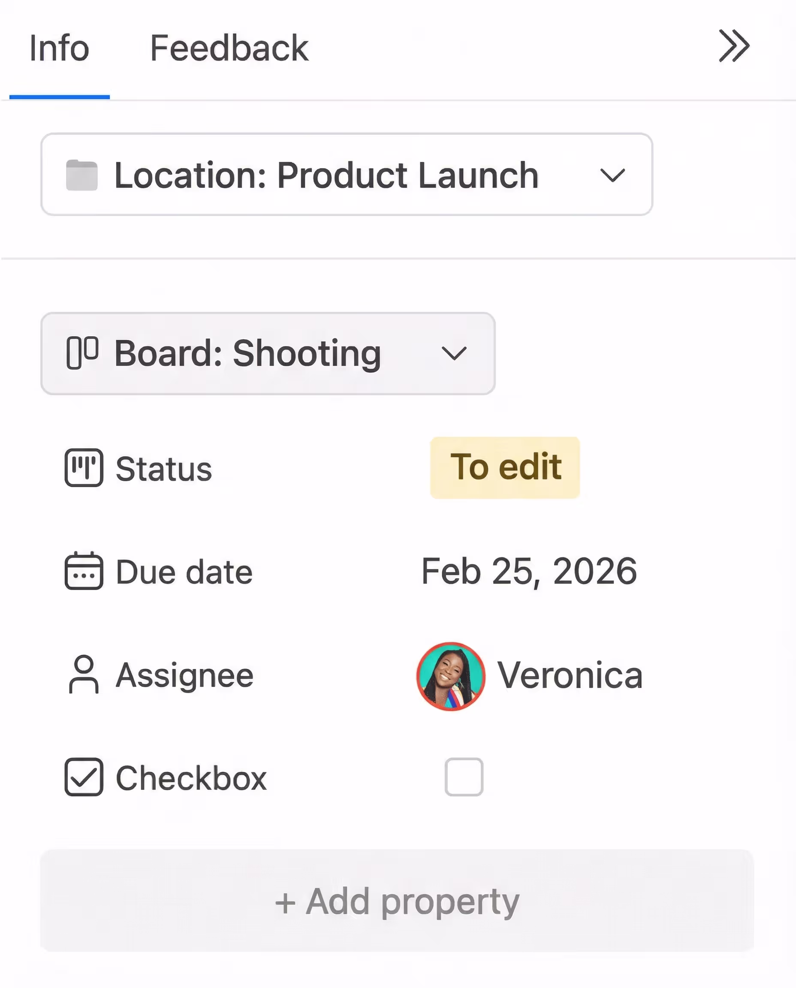Click the Status kanban icon

[84, 468]
